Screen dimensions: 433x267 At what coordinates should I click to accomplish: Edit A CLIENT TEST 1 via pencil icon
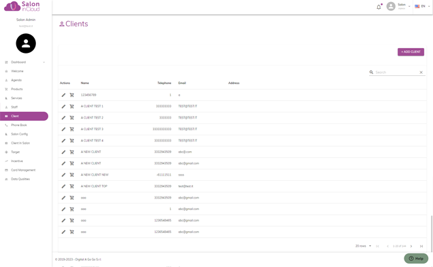click(x=63, y=106)
